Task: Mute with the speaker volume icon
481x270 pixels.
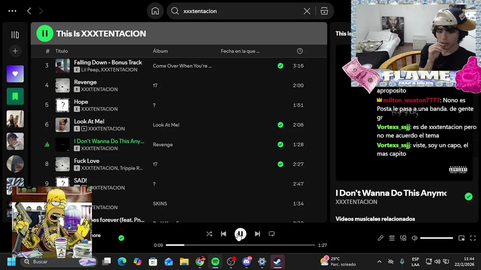Action: coord(414,238)
